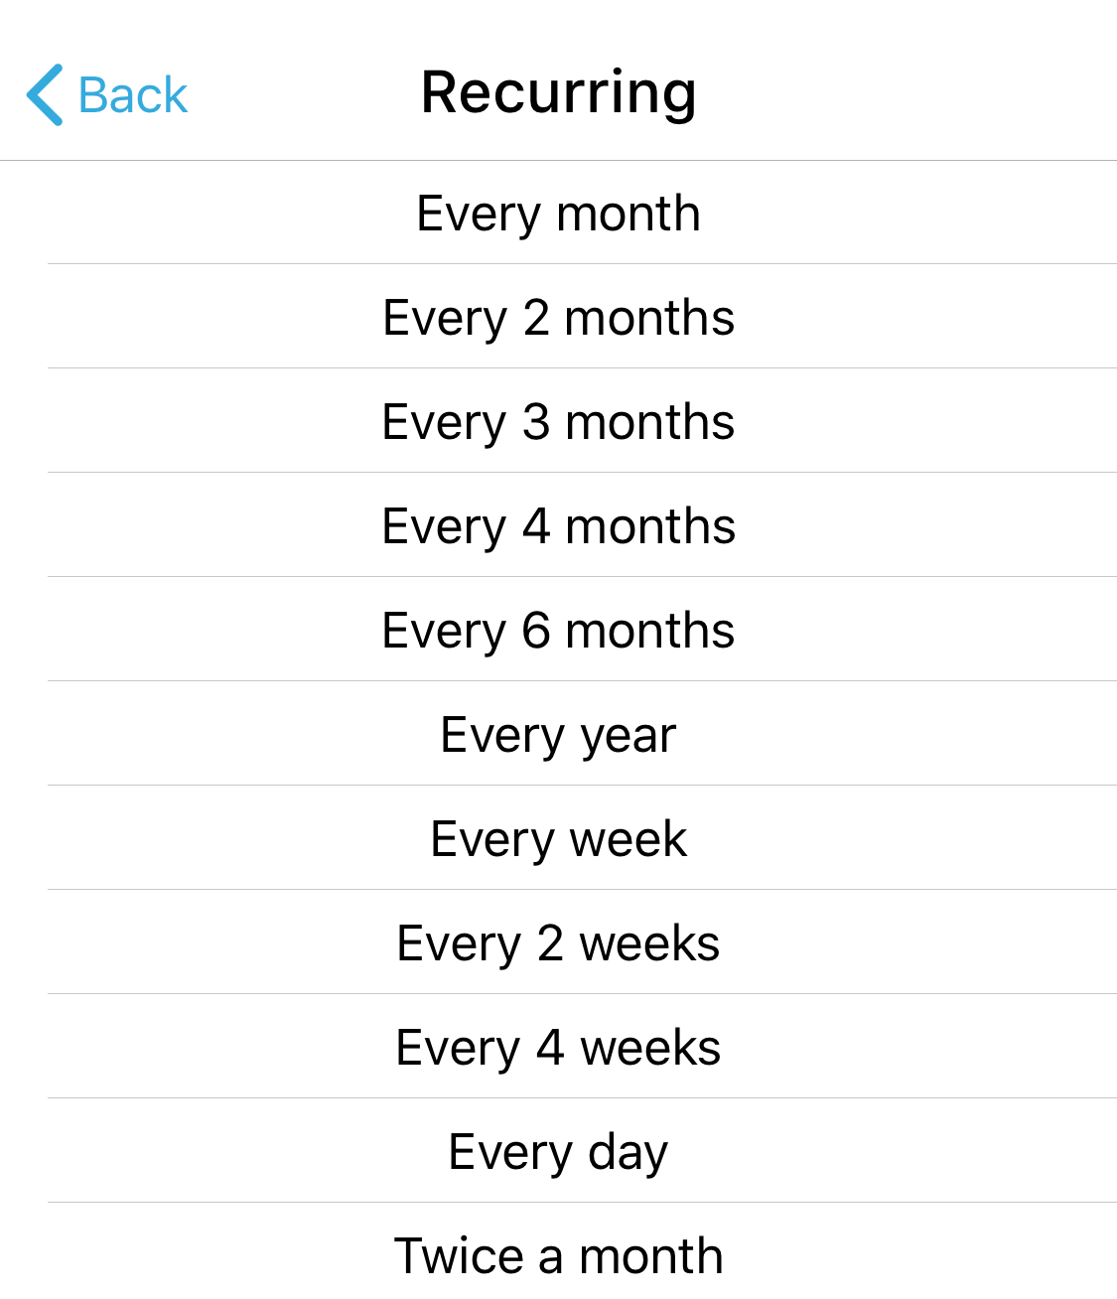Screen dimensions: 1117x1299
Task: Pick the daily recurrence entry
Action: (x=558, y=1152)
